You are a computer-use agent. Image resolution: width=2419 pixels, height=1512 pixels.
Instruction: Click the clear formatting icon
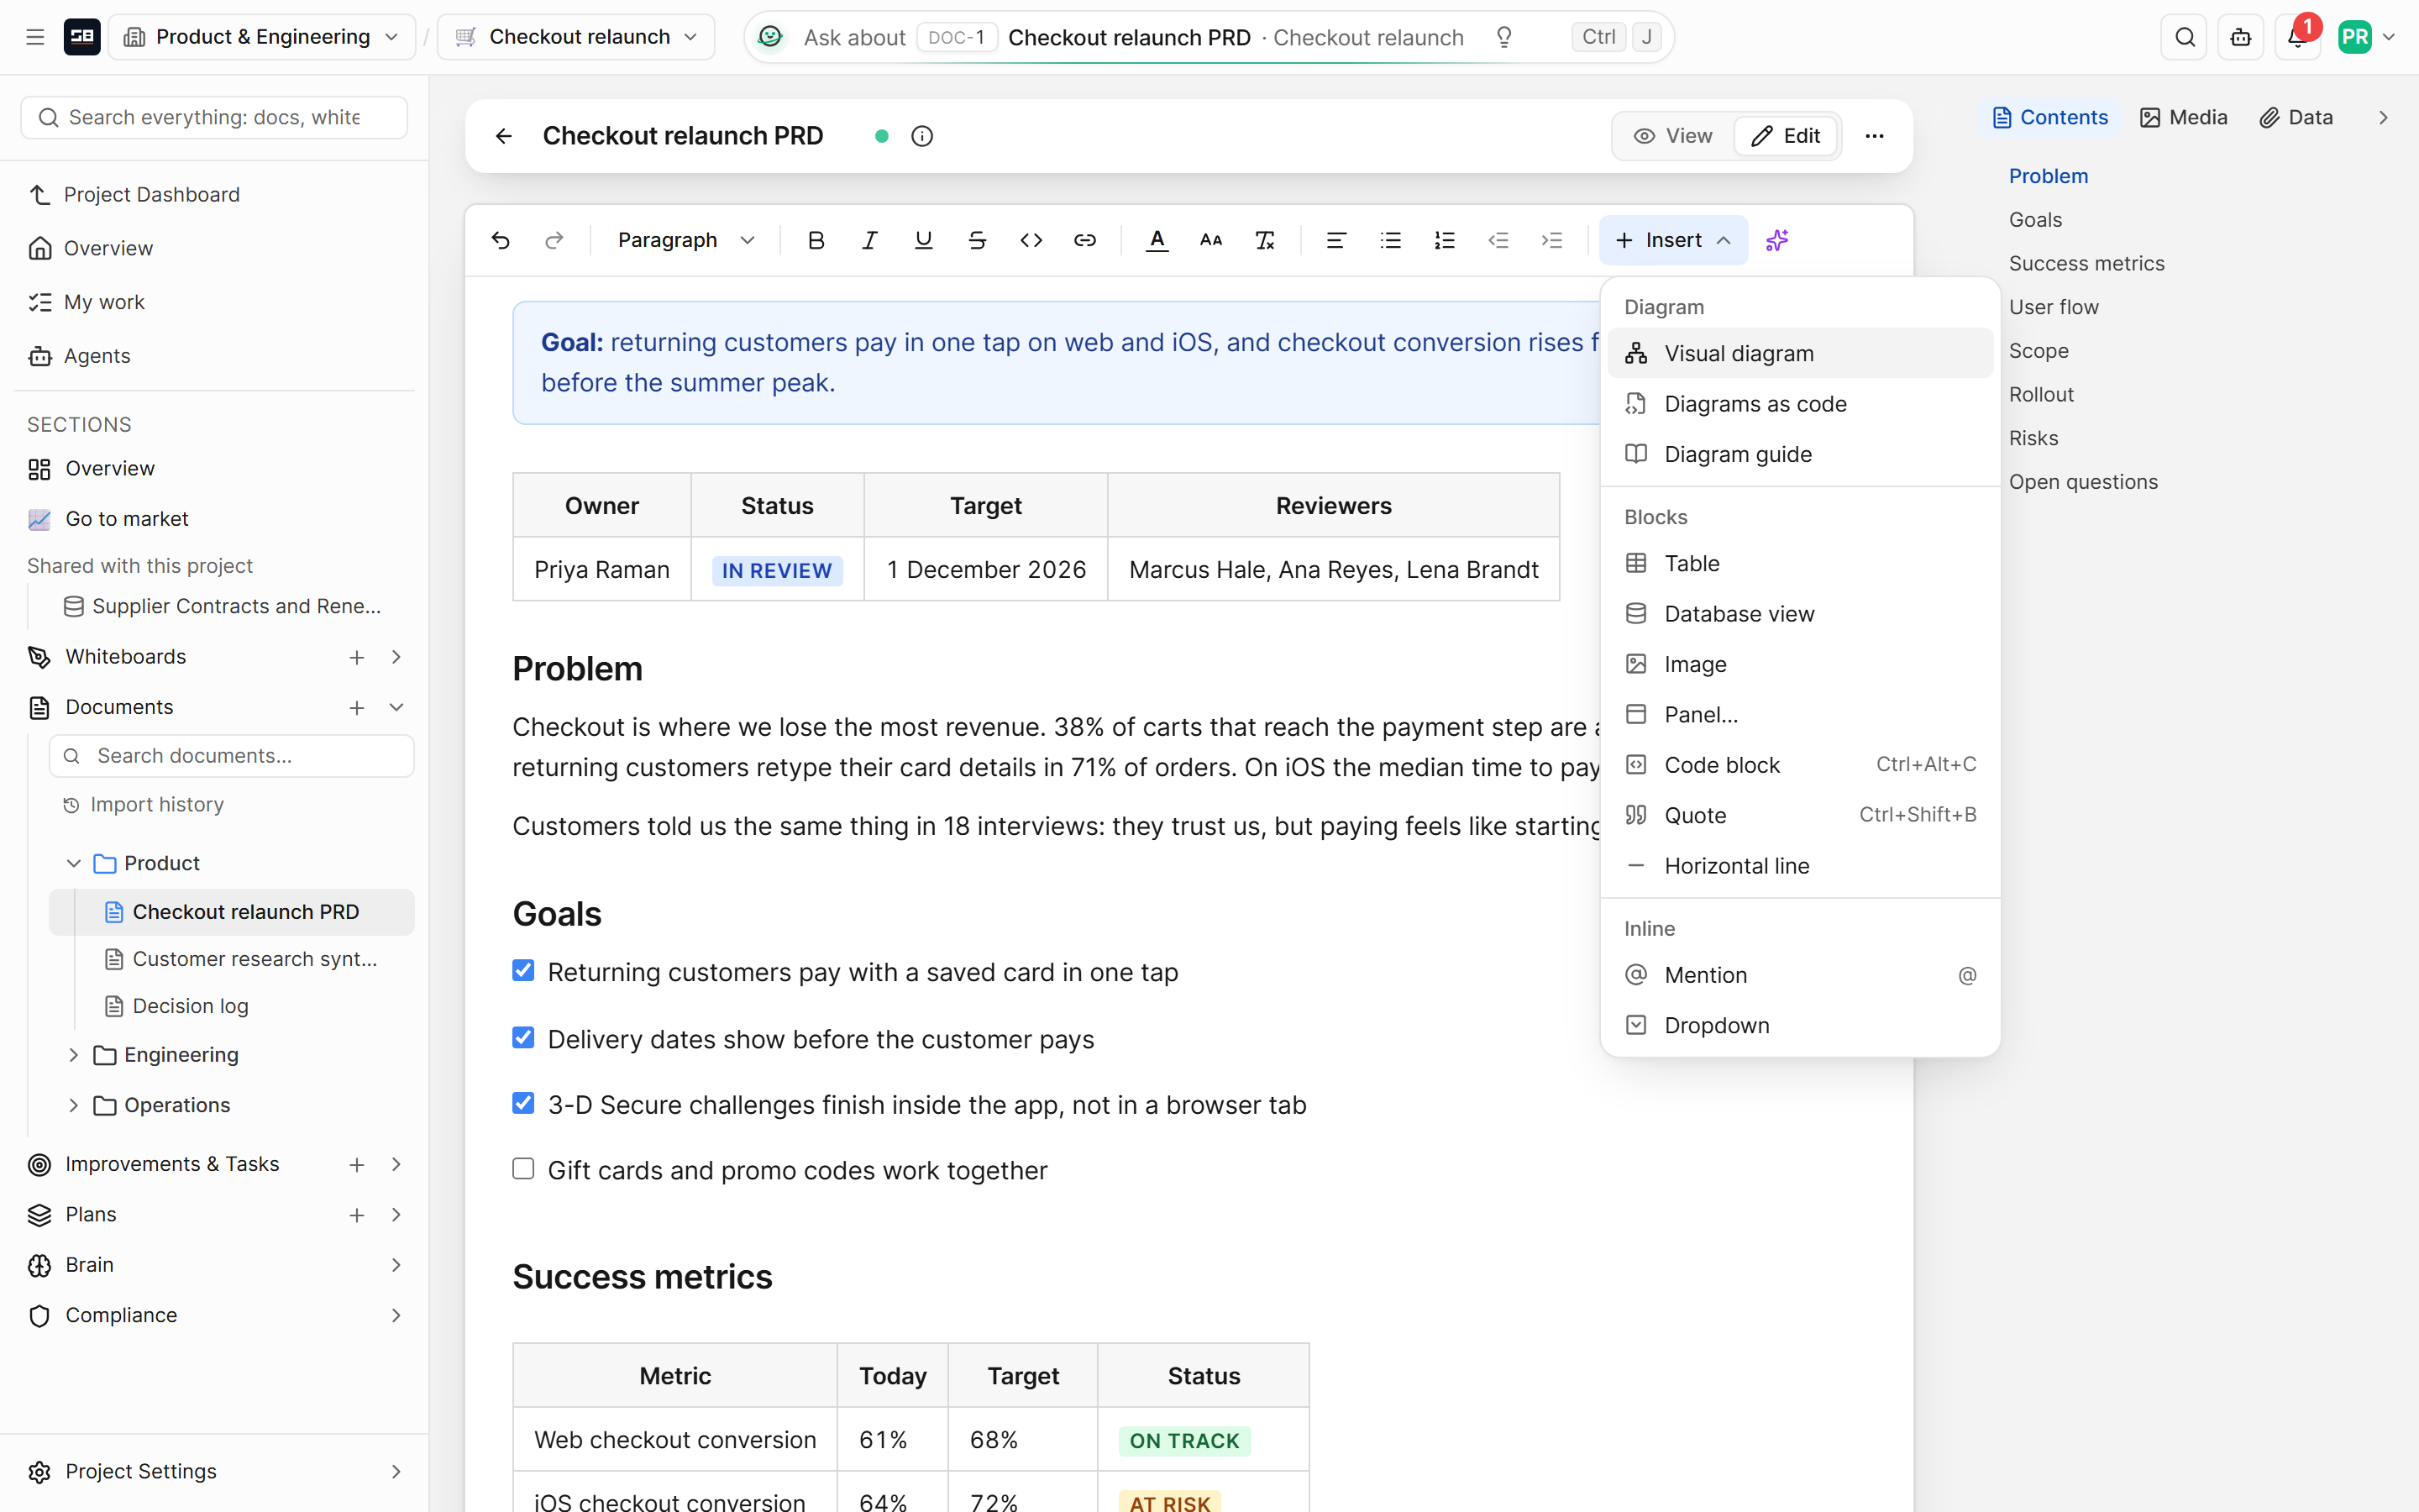1264,240
